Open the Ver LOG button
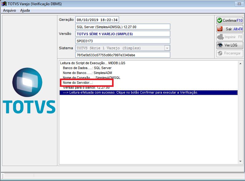Viewport: 245px width, 181px height. tap(230, 45)
